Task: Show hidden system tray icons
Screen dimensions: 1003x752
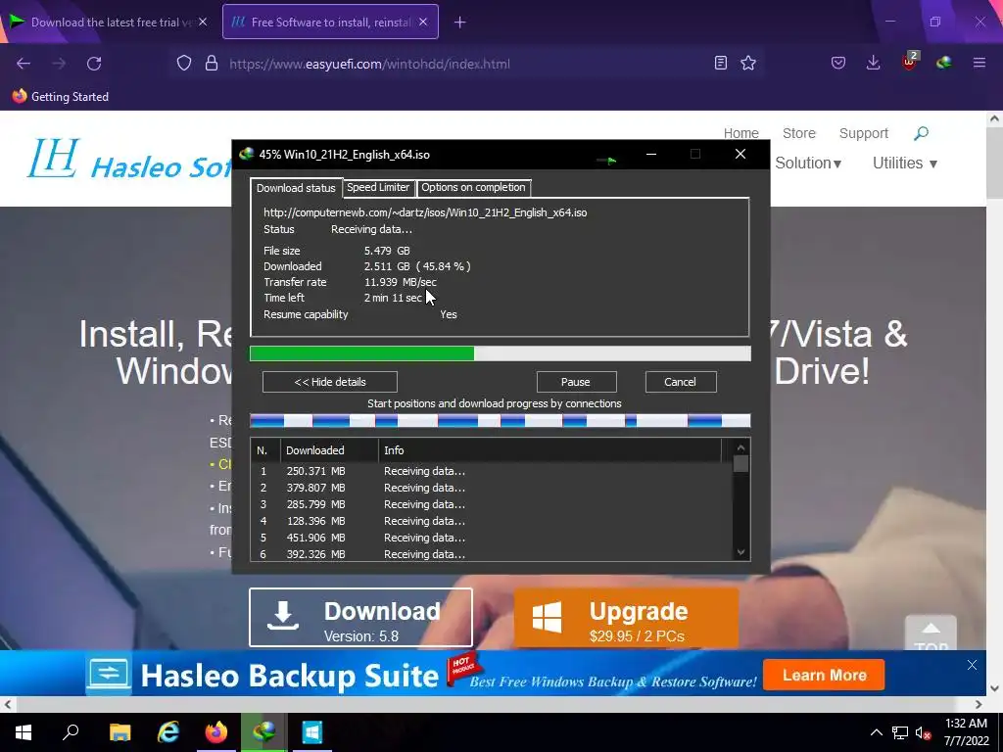Action: tap(877, 732)
